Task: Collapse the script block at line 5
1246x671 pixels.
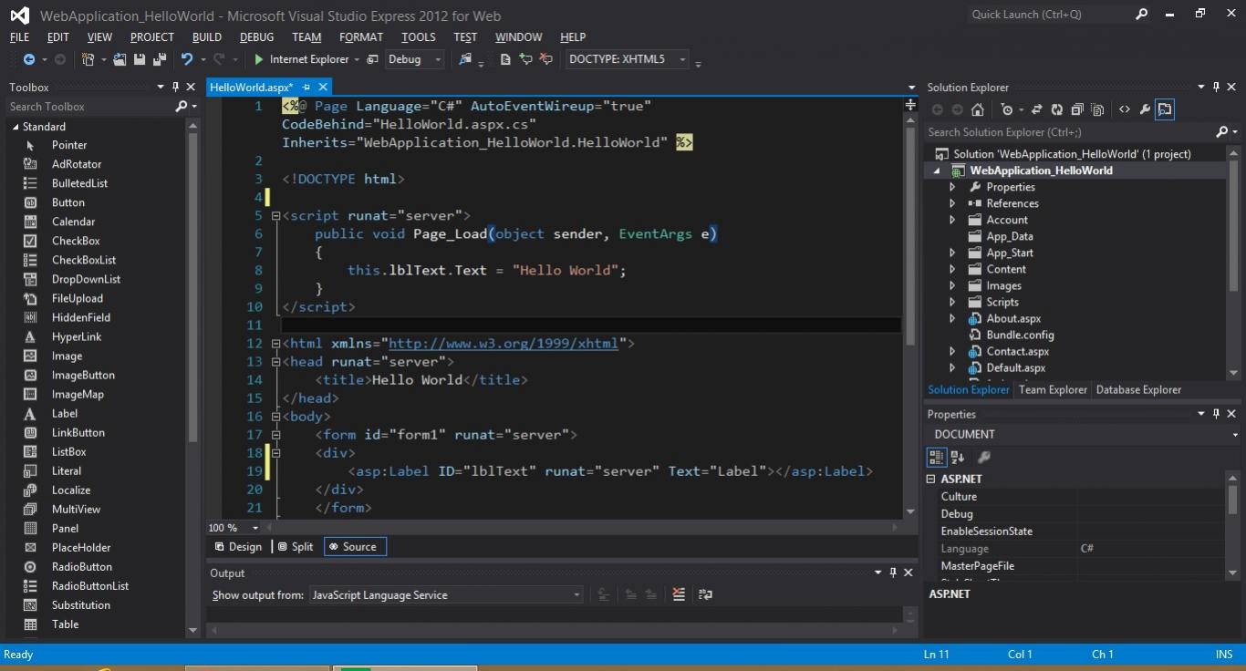Action: tap(275, 216)
